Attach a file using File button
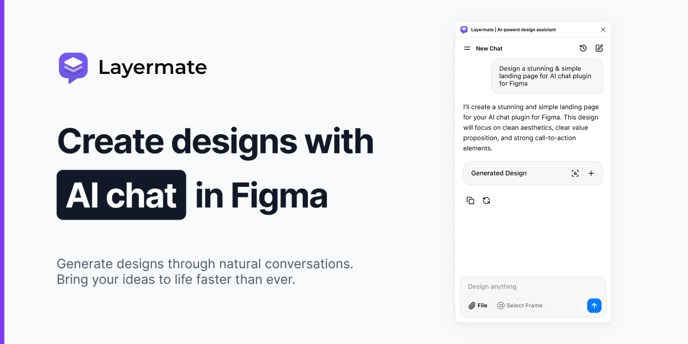The width and height of the screenshot is (688, 344). point(478,306)
